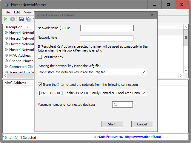
Task: Enable the Persistent Key checkbox
Action: coord(40,57)
